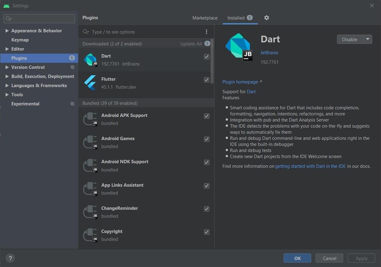Close the Settings dialog with X
381x267 pixels.
tap(372, 5)
